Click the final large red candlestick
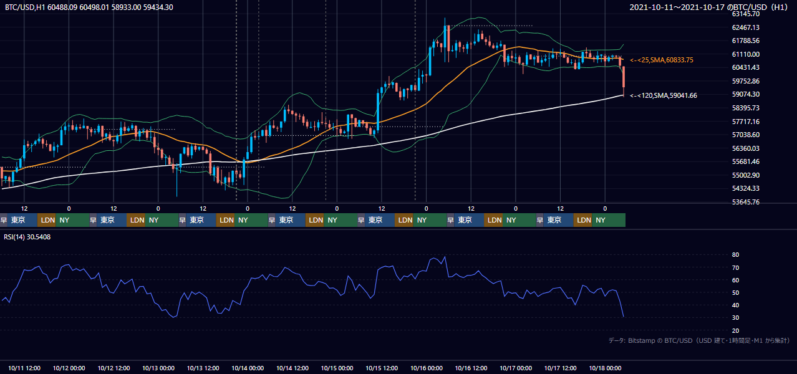Image resolution: width=797 pixels, height=374 pixels. (x=624, y=77)
